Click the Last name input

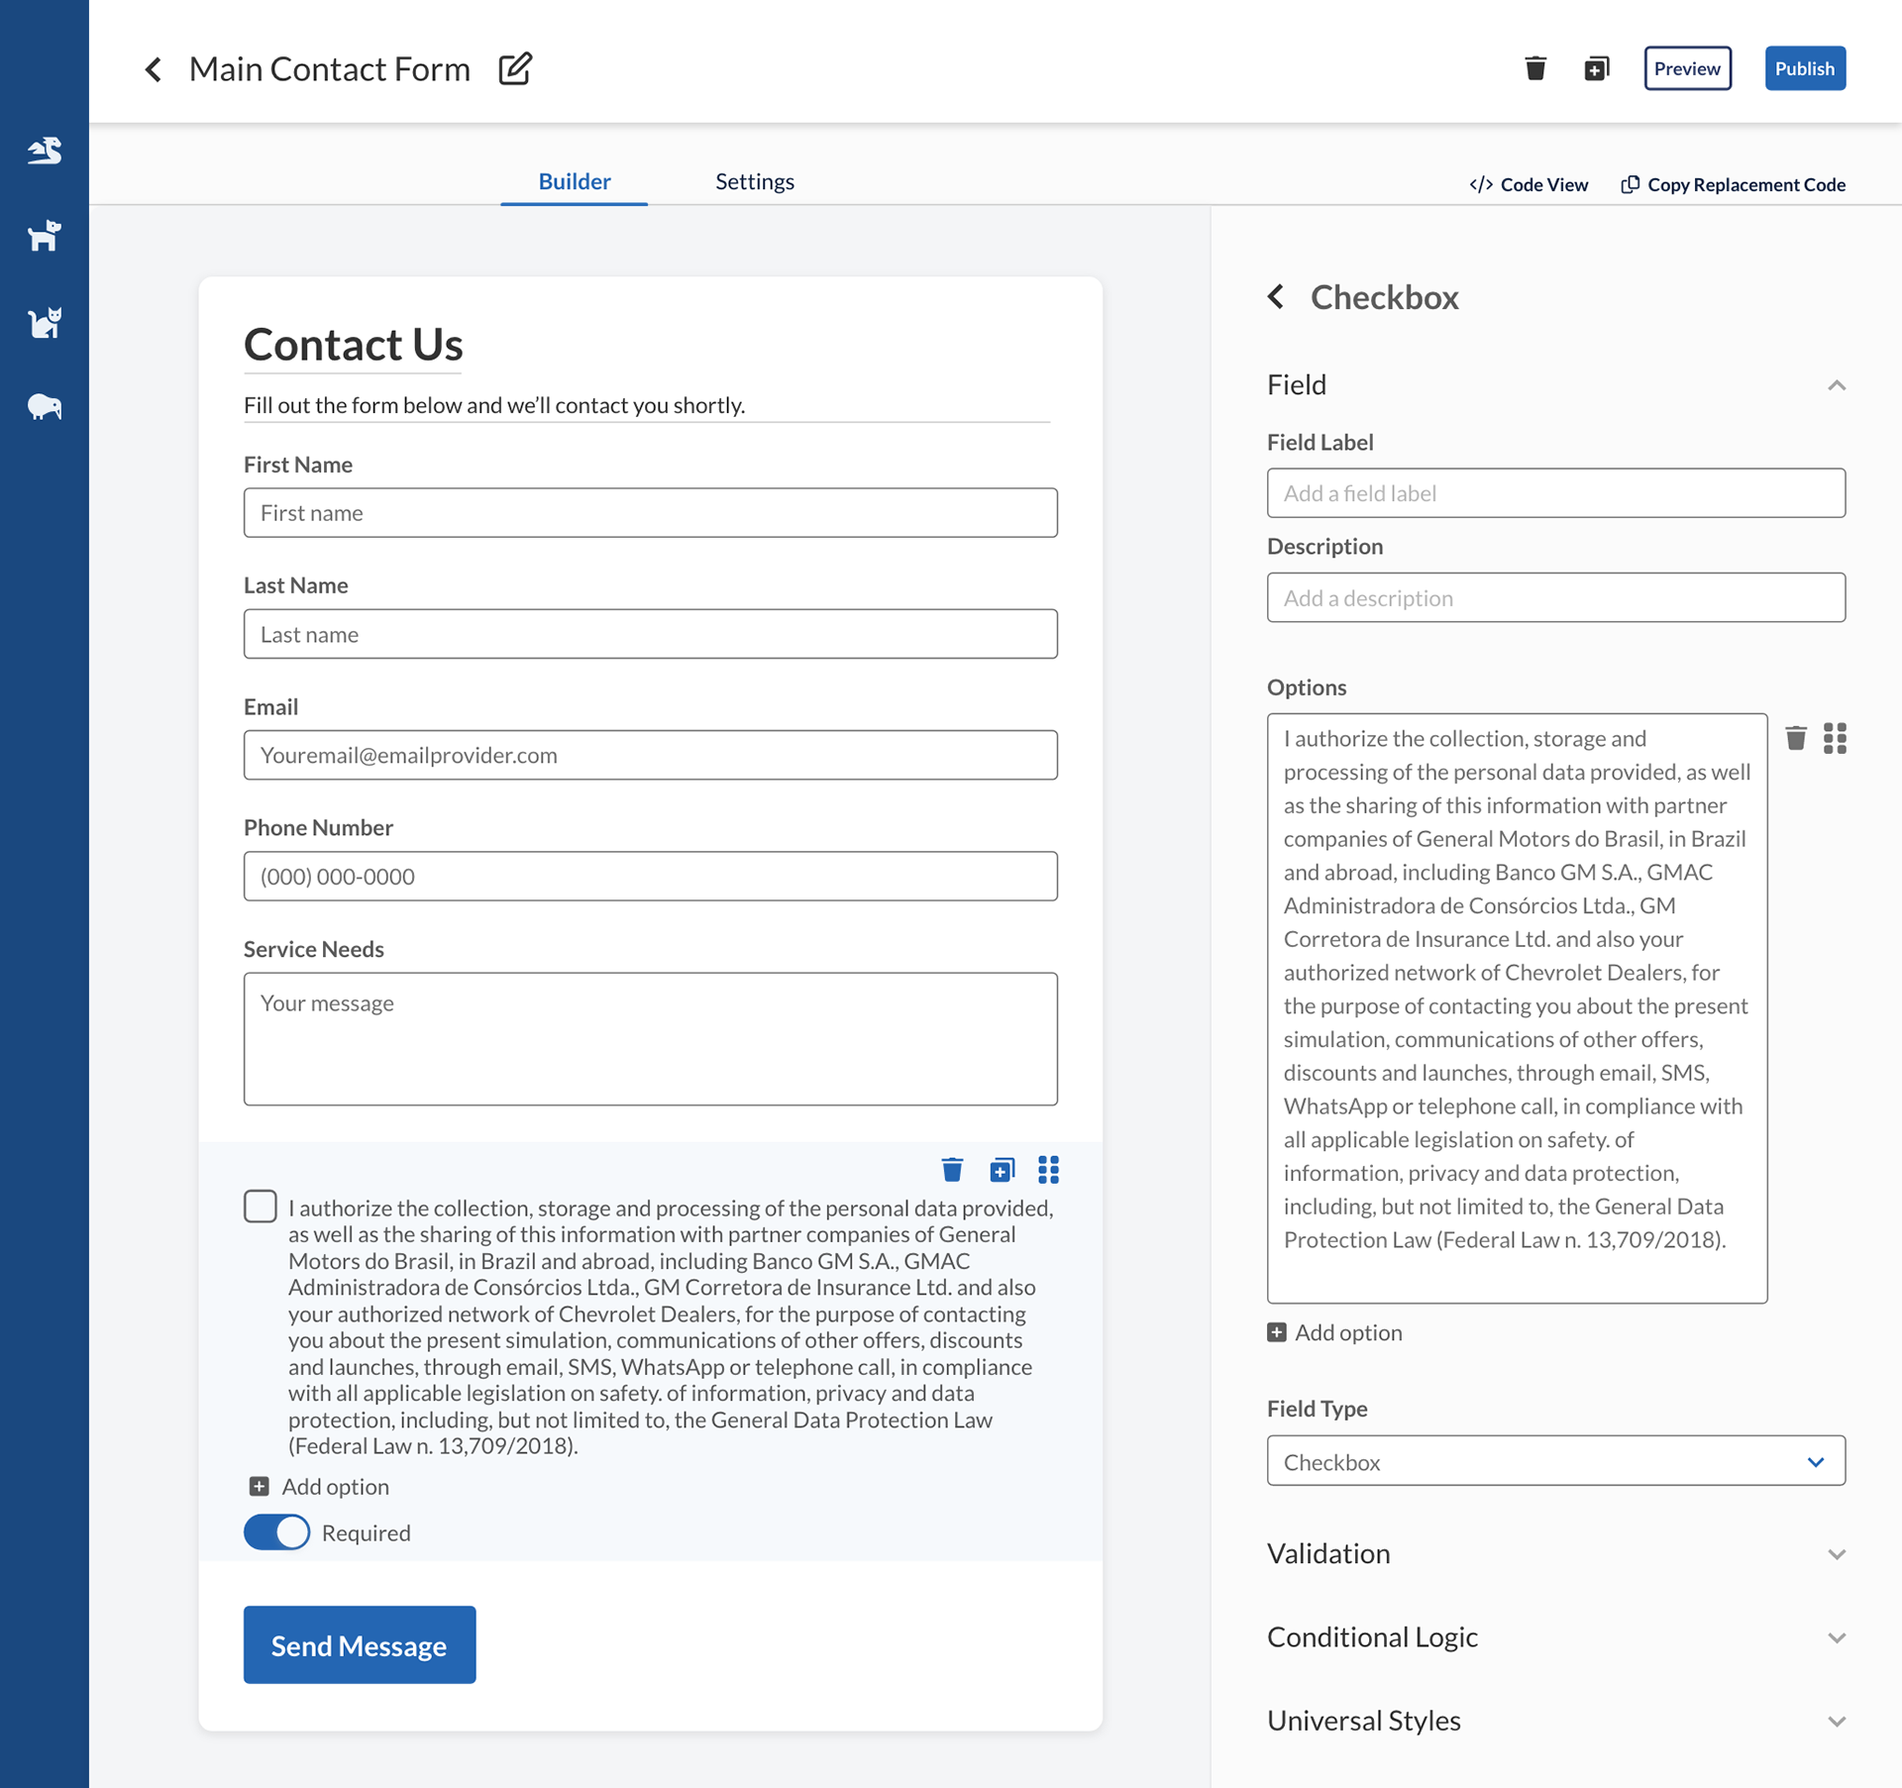click(x=650, y=634)
